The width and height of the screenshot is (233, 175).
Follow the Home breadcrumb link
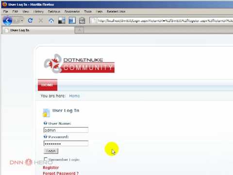tap(74, 96)
